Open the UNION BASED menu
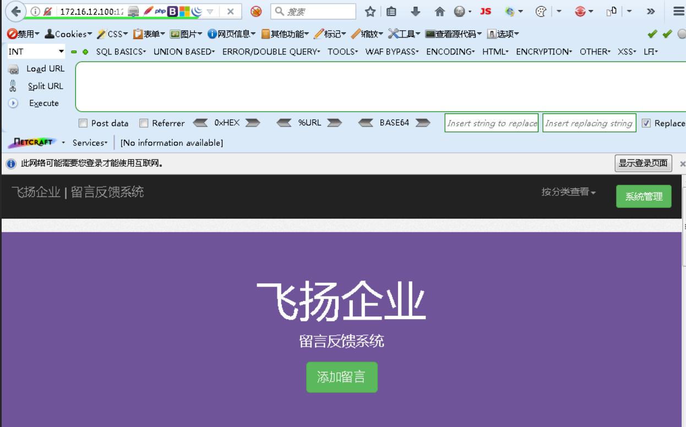This screenshot has height=427, width=686. click(184, 51)
